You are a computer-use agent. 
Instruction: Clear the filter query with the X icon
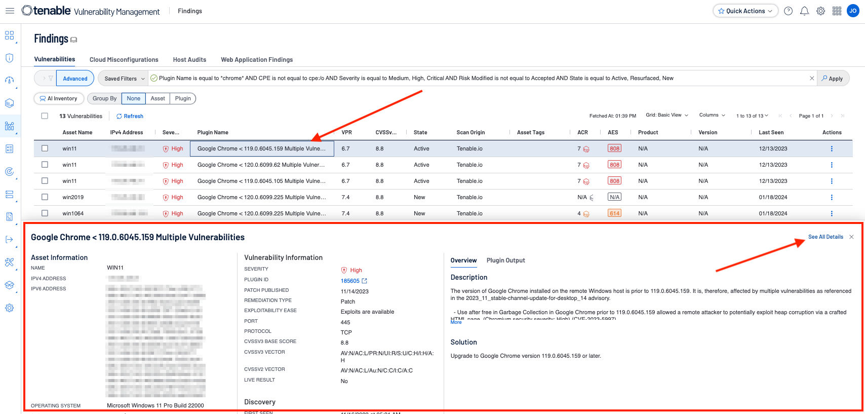(812, 78)
